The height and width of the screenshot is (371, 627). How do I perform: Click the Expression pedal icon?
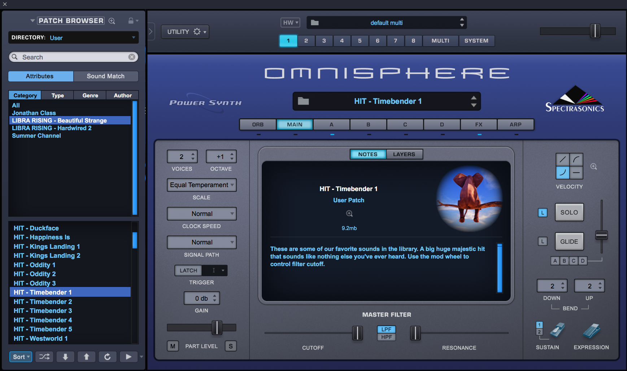click(x=591, y=330)
